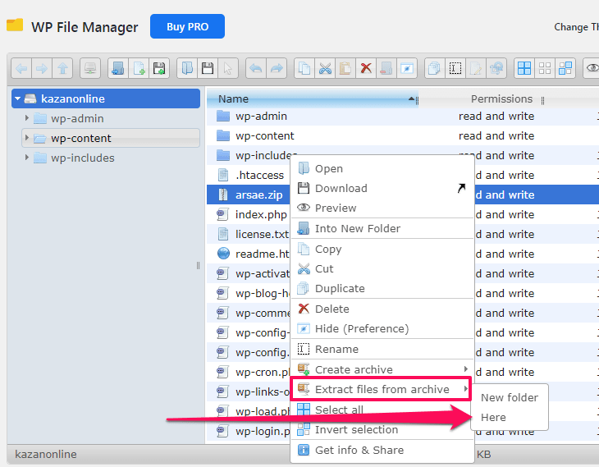Choose Here in the extract submenu
The width and height of the screenshot is (599, 467).
click(x=510, y=417)
